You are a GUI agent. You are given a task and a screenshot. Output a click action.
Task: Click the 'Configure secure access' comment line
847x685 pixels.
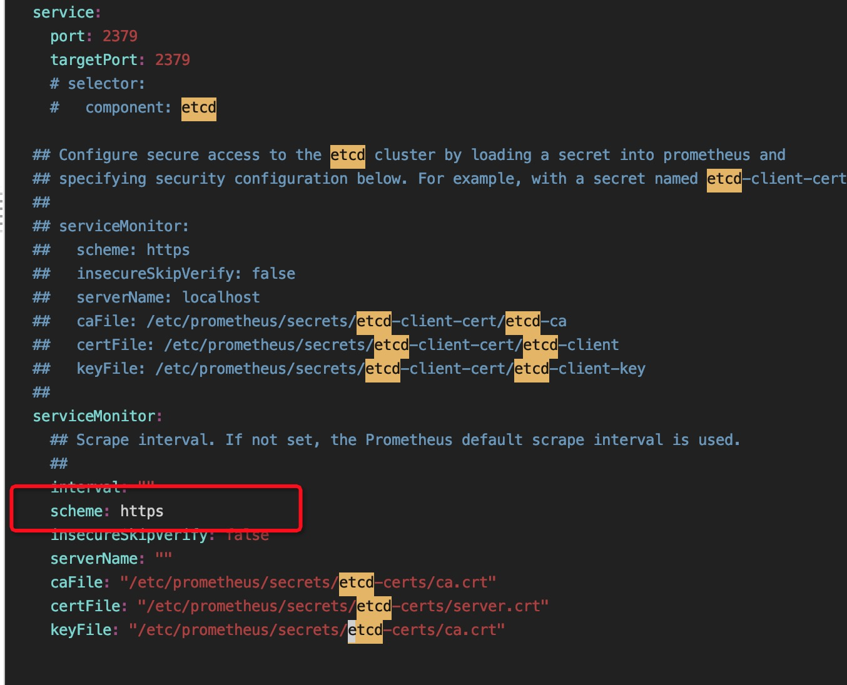coord(409,155)
